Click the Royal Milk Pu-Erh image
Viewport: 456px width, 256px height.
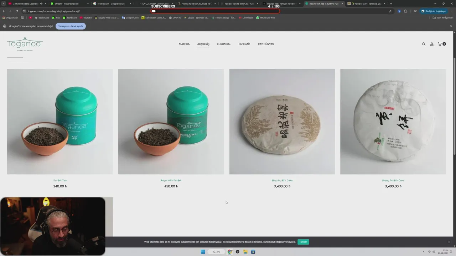pos(171,122)
